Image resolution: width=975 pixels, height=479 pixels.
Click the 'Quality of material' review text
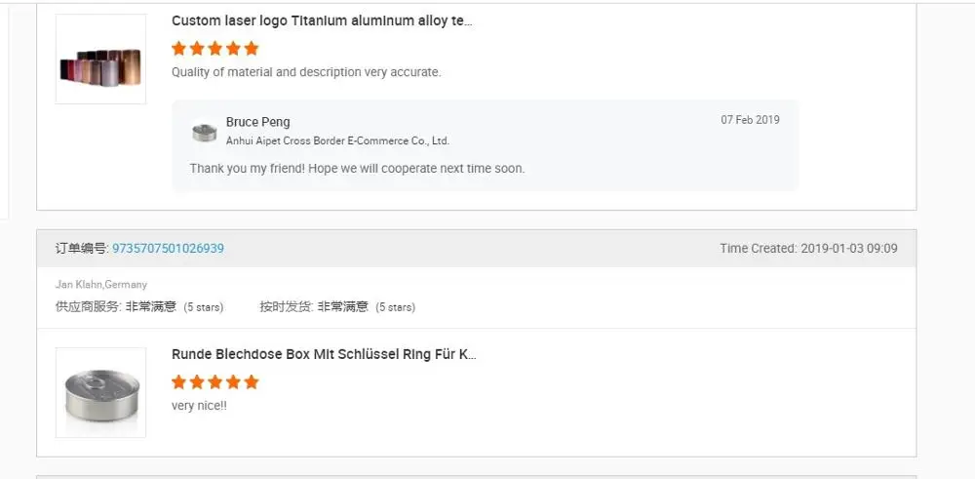[x=306, y=72]
